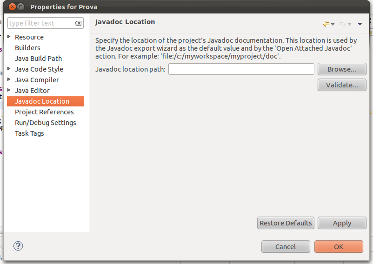Open the forward history dropdown arrow
This screenshot has width=373, height=264.
[x=350, y=24]
